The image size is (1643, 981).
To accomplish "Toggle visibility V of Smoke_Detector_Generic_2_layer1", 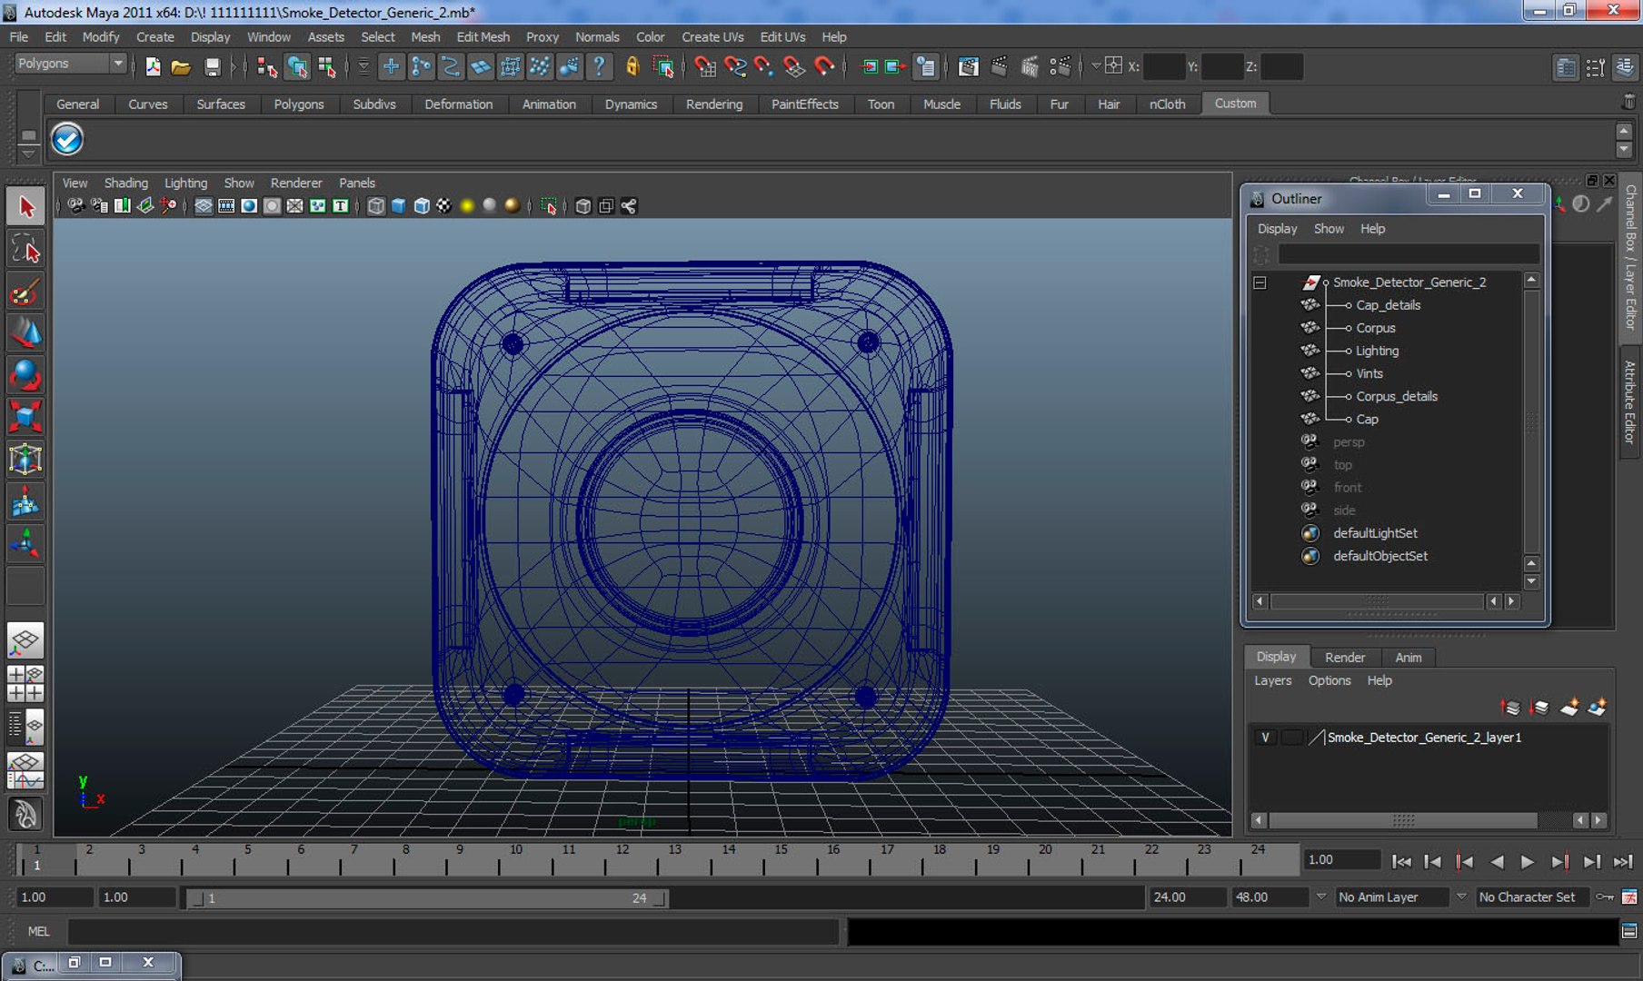I will 1265,738.
